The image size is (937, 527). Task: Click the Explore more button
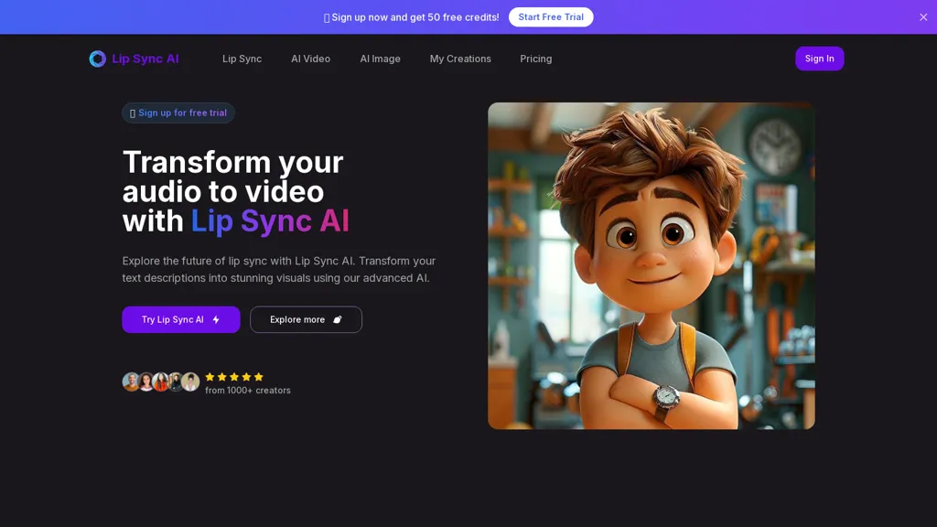306,319
